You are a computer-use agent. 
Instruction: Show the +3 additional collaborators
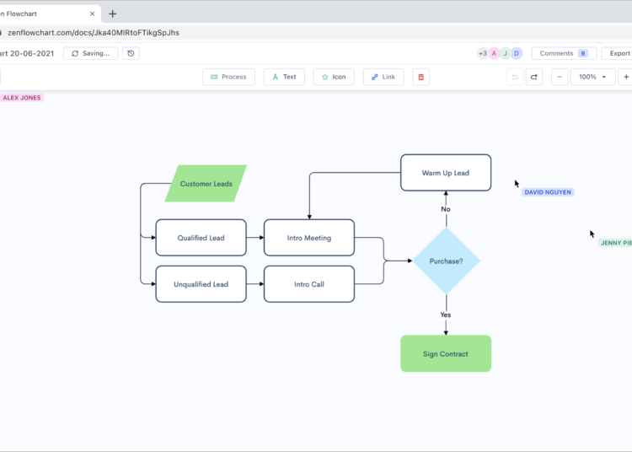click(483, 53)
